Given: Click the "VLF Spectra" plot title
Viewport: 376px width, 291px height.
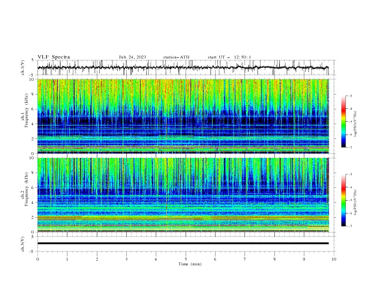Looking at the screenshot, I should 54,57.
